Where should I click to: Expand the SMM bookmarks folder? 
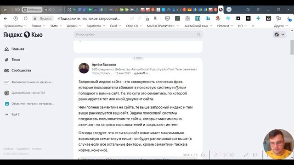pyautogui.click(x=56, y=26)
